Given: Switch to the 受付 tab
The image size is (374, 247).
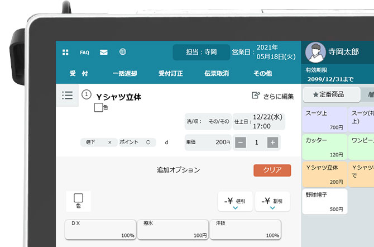Looking at the screenshot, I should 79,73.
